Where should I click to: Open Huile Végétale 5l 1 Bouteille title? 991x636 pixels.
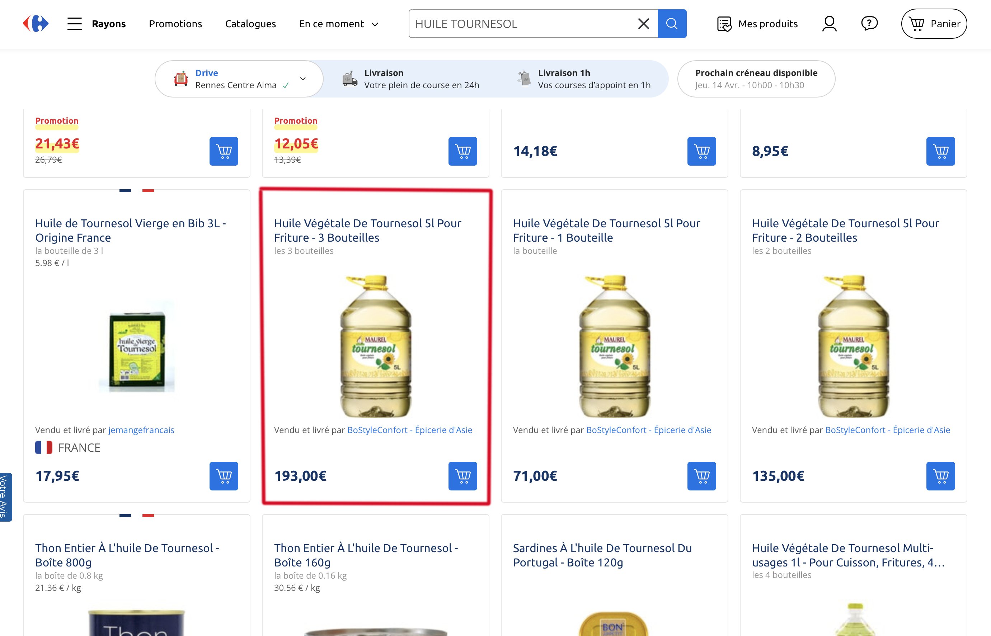(x=606, y=230)
